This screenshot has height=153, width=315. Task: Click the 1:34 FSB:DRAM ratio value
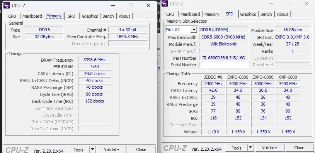coord(94,67)
